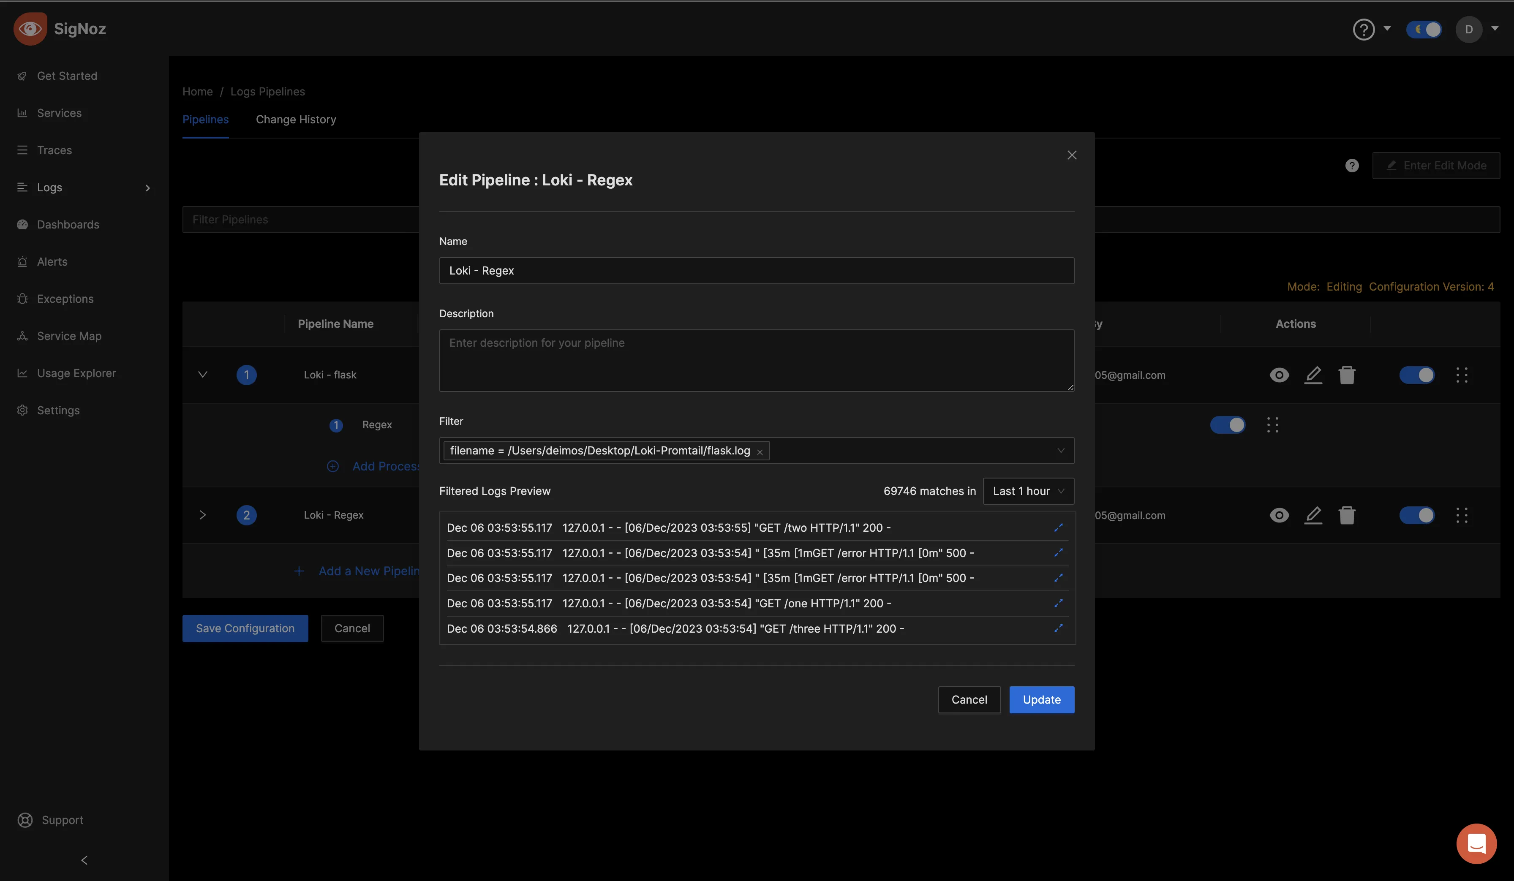Expand the GET /two log entry
This screenshot has height=881, width=1514.
point(1058,527)
